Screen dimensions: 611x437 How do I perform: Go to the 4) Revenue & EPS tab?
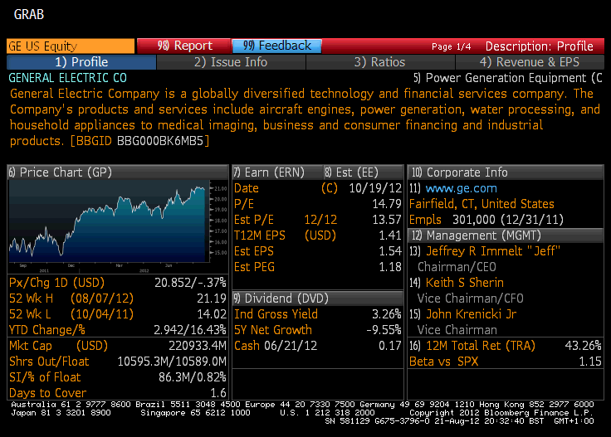[530, 62]
